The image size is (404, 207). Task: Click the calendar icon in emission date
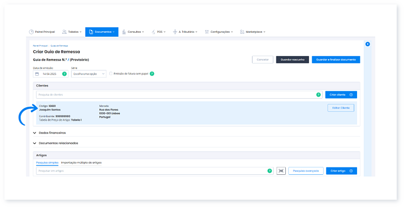coord(37,74)
